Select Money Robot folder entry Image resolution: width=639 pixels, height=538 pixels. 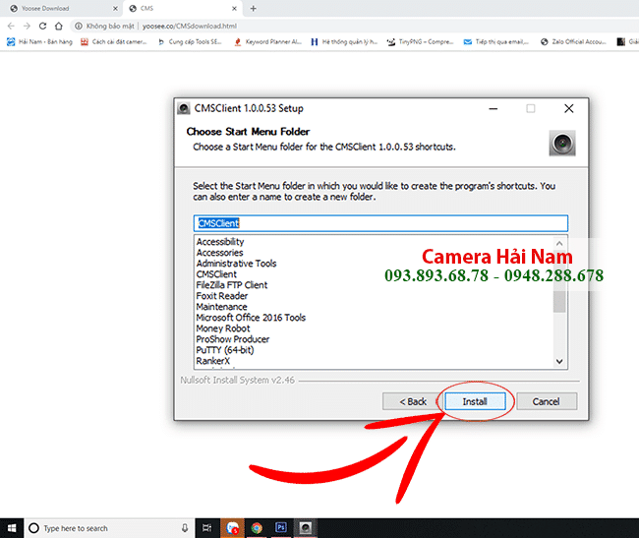(x=223, y=329)
